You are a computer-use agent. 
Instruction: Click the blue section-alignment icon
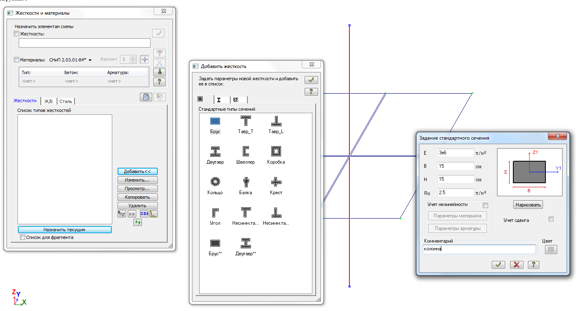[x=144, y=214]
